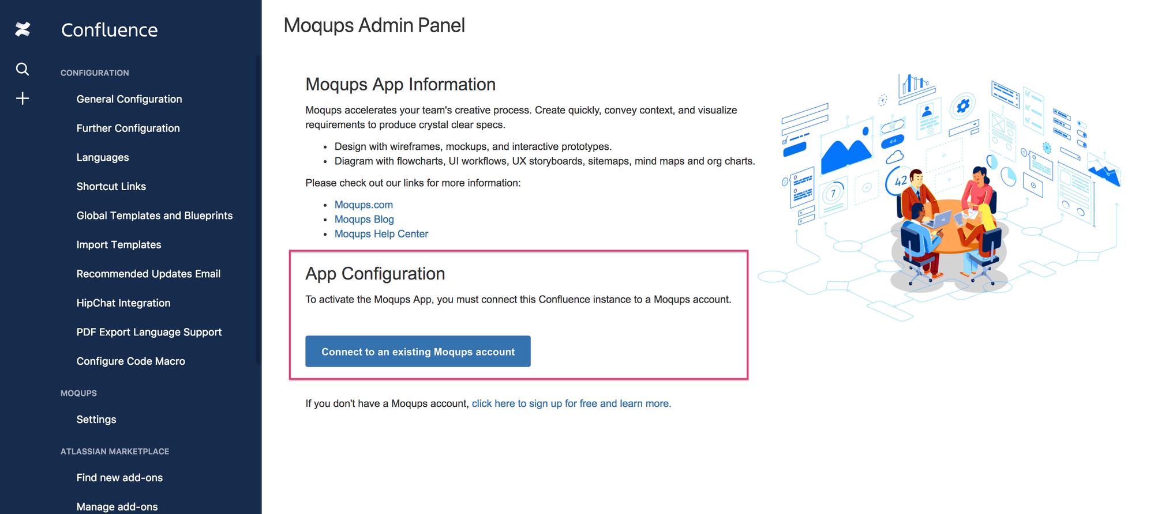1154x514 pixels.
Task: Open Recommended Updates Email settings
Action: 148,274
